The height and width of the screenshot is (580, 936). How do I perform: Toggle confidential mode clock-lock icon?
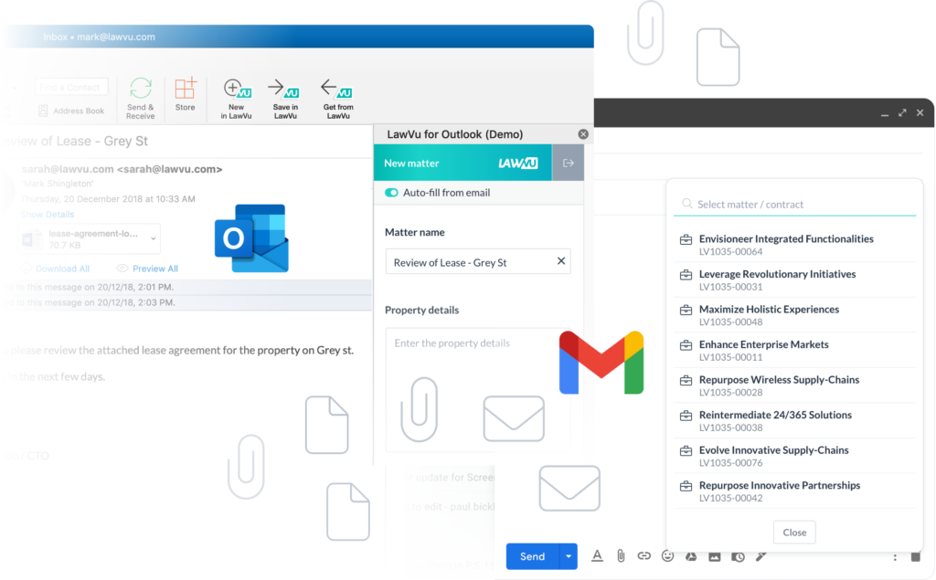coord(738,557)
